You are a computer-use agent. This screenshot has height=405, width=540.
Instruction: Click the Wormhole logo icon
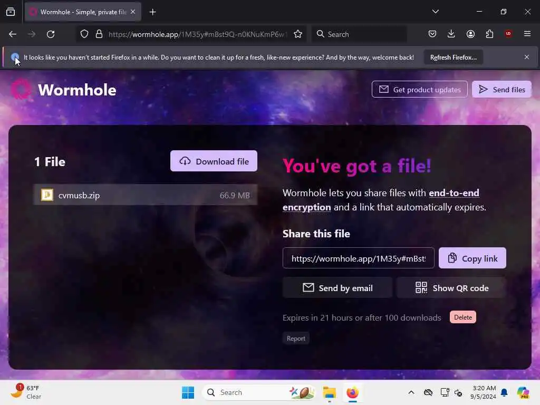tap(21, 89)
